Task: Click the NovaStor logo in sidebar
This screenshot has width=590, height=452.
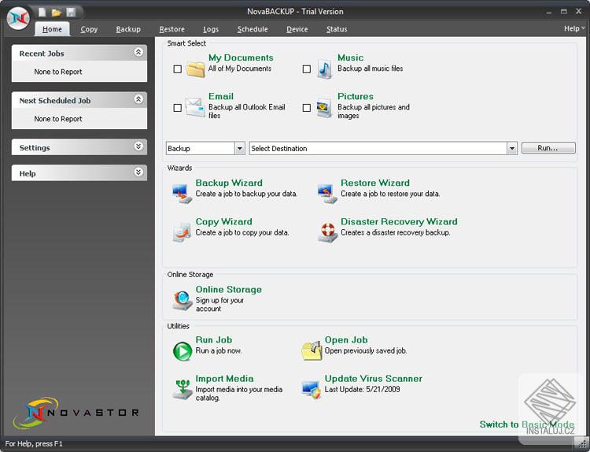Action: (x=76, y=413)
